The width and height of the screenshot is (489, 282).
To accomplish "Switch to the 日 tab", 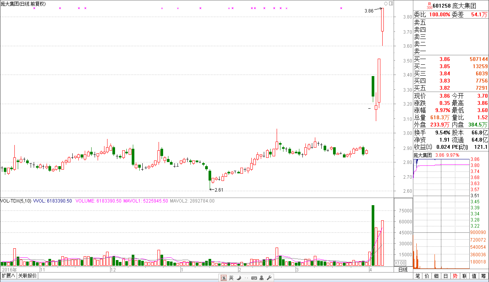I will point(446,276).
